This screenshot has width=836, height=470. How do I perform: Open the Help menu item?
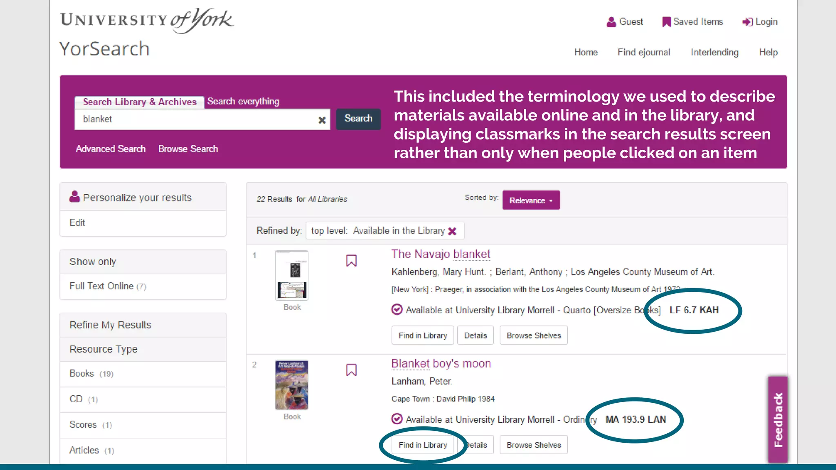768,52
